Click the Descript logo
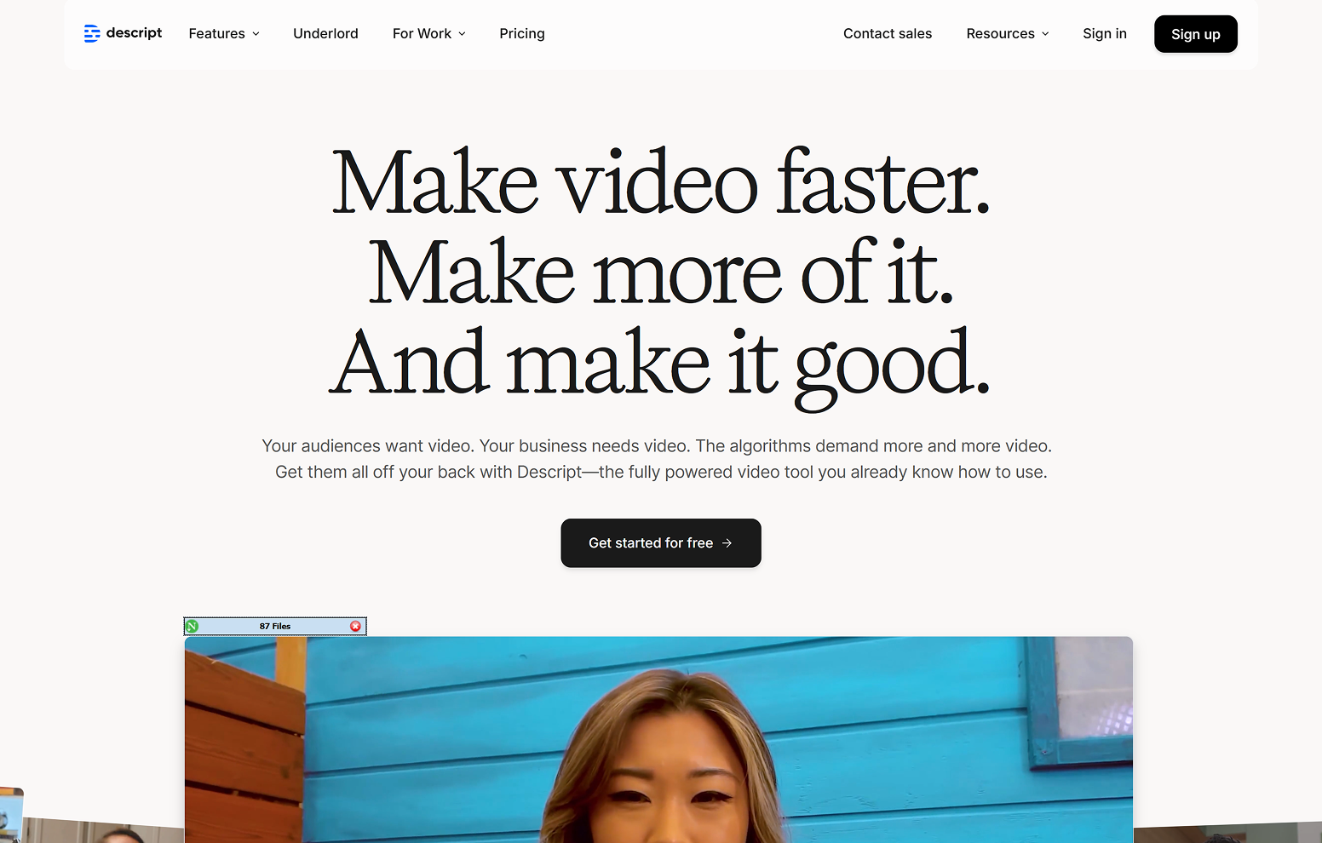 124,33
